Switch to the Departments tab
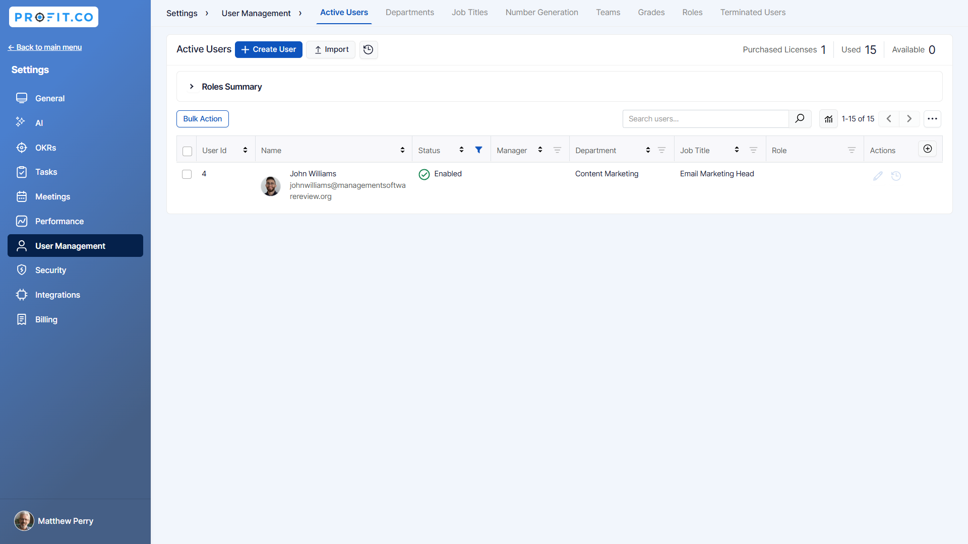 [x=409, y=12]
